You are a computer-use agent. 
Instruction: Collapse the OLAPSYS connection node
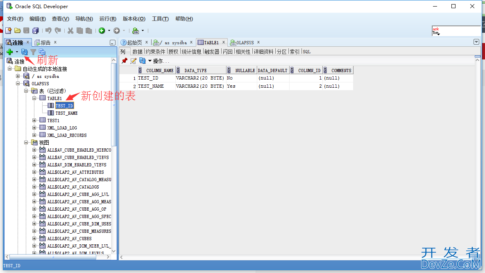point(18,83)
